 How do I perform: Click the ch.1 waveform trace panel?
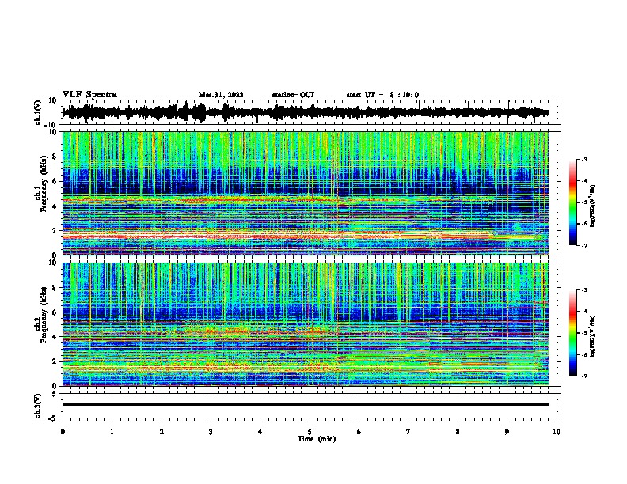pos(310,112)
